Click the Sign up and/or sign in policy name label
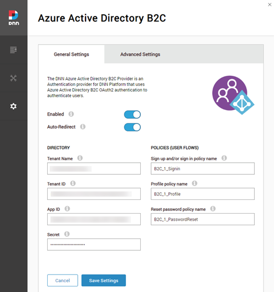 (x=184, y=159)
